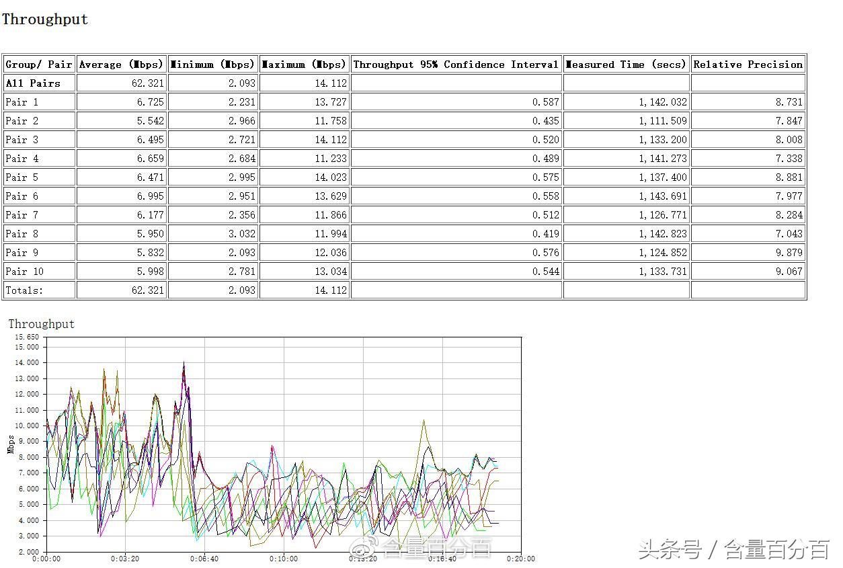Image resolution: width=843 pixels, height=568 pixels.
Task: Select the Pair 8 row label
Action: [x=22, y=234]
